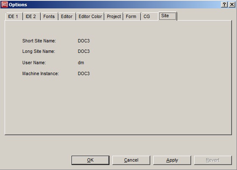Click the Revert button
This screenshot has height=170, width=237.
tap(213, 160)
